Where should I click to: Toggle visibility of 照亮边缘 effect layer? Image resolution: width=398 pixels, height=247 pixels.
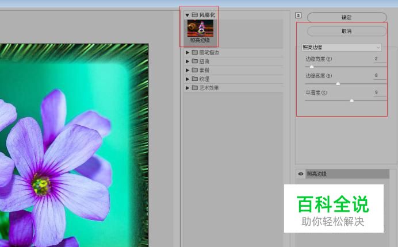(x=301, y=174)
